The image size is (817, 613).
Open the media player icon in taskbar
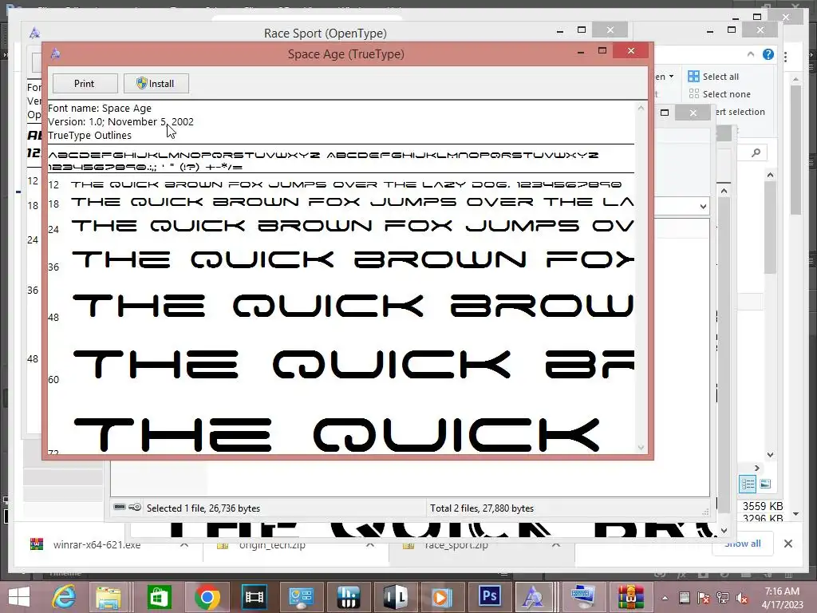(442, 597)
